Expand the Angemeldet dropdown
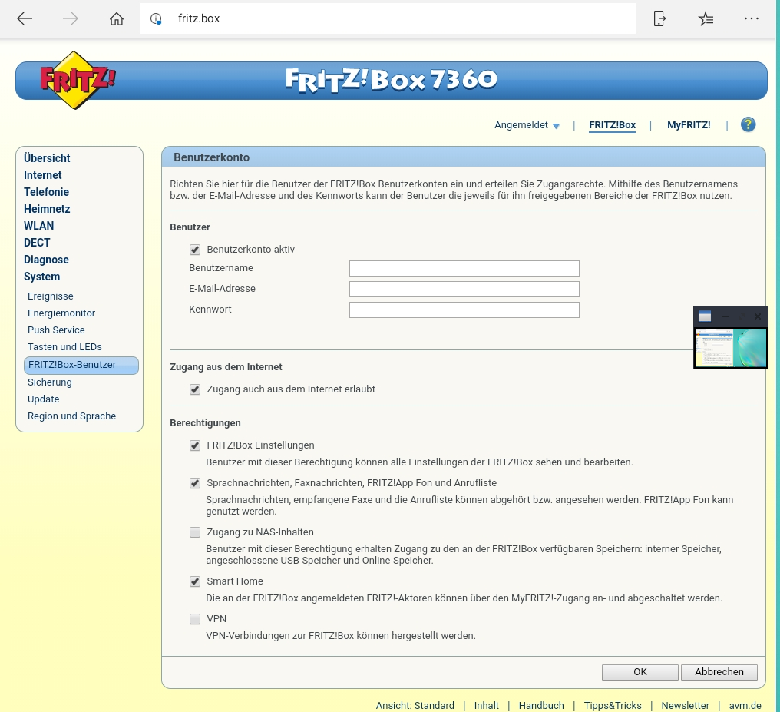The height and width of the screenshot is (712, 780). coord(527,125)
